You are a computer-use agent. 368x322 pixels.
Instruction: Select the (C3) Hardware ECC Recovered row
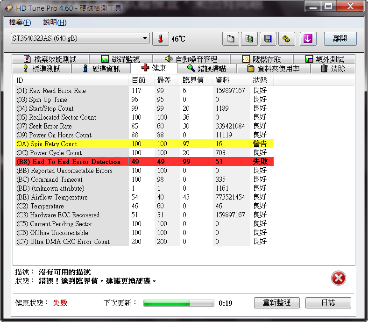[145, 215]
